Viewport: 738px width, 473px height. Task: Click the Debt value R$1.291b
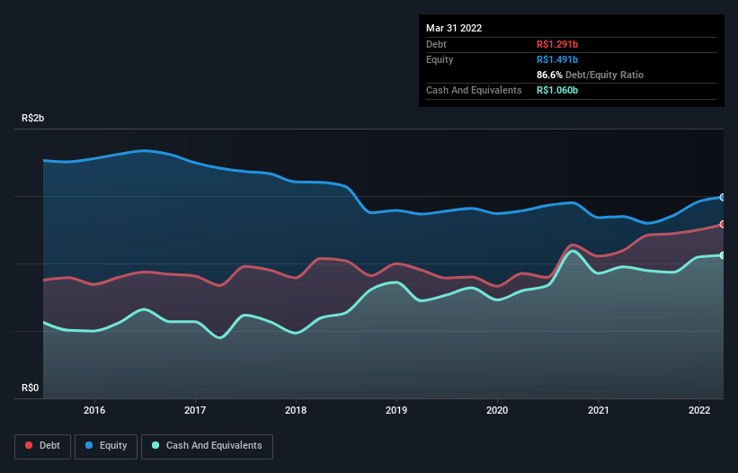click(x=557, y=44)
